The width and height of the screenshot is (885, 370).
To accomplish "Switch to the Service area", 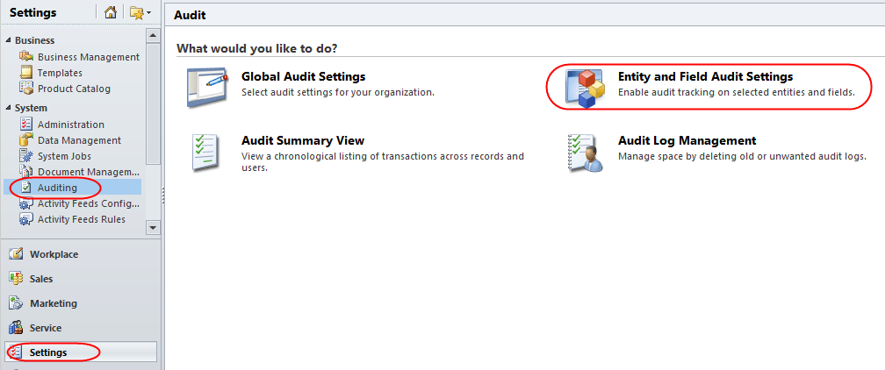I will pyautogui.click(x=46, y=328).
